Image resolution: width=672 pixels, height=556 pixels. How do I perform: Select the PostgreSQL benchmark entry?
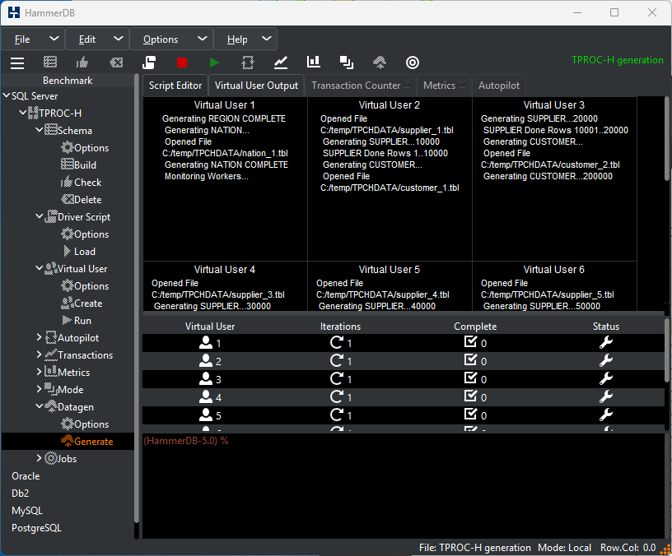[x=36, y=528]
